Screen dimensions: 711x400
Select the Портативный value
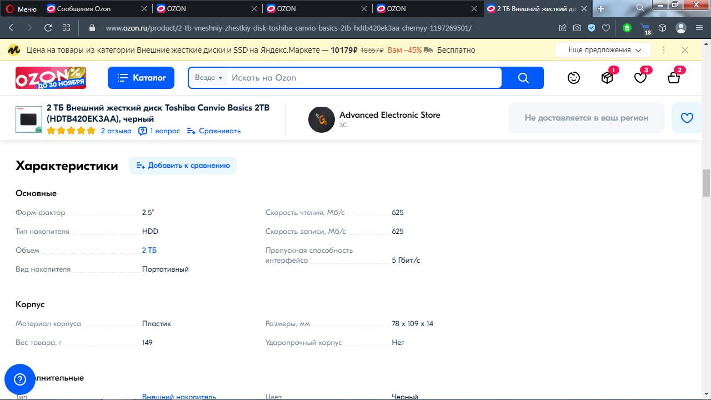(x=166, y=269)
